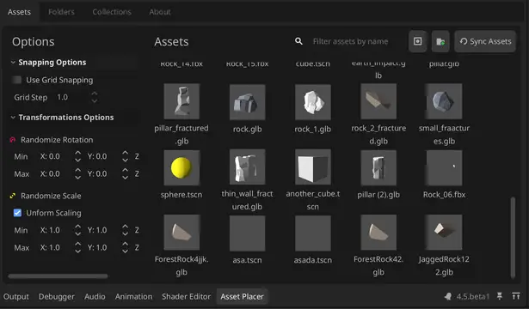Viewport: 529px width, 309px height.
Task: Switch to the Assets tab
Action: coord(19,12)
